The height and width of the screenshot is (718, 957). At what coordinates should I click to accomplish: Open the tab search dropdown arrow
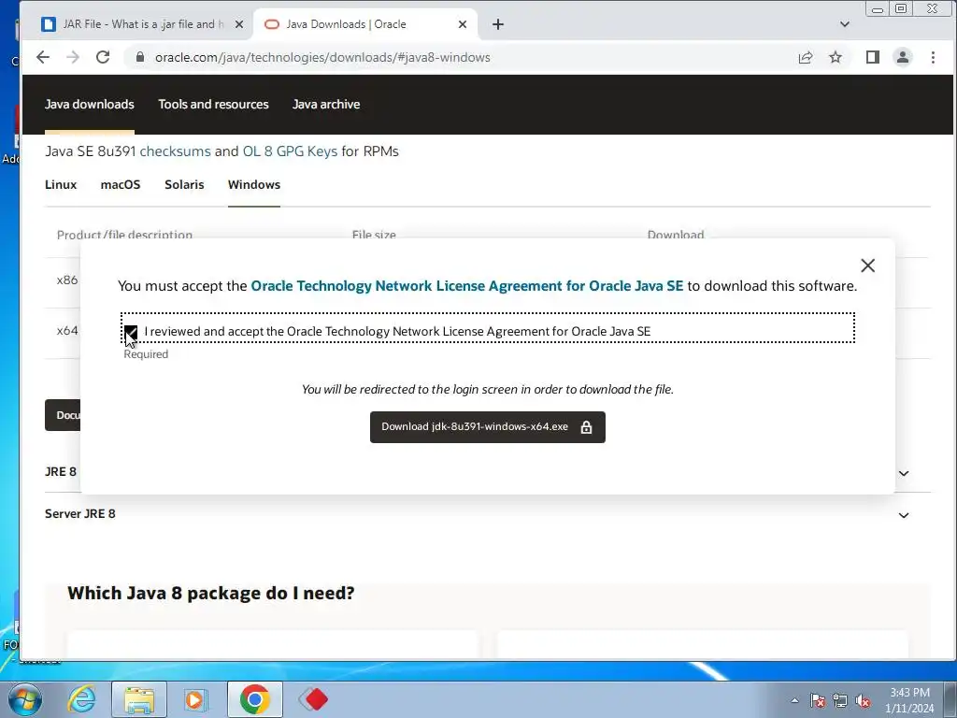tap(844, 24)
